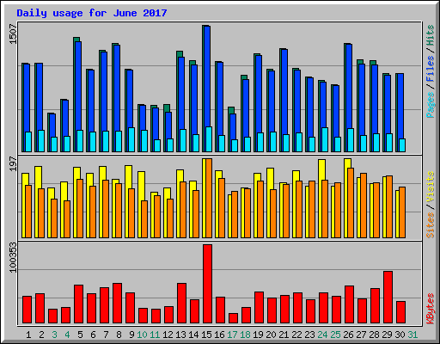Screen dimensions: 440x344
Task: Click the orange Sites bar for day 15
Action: point(209,199)
